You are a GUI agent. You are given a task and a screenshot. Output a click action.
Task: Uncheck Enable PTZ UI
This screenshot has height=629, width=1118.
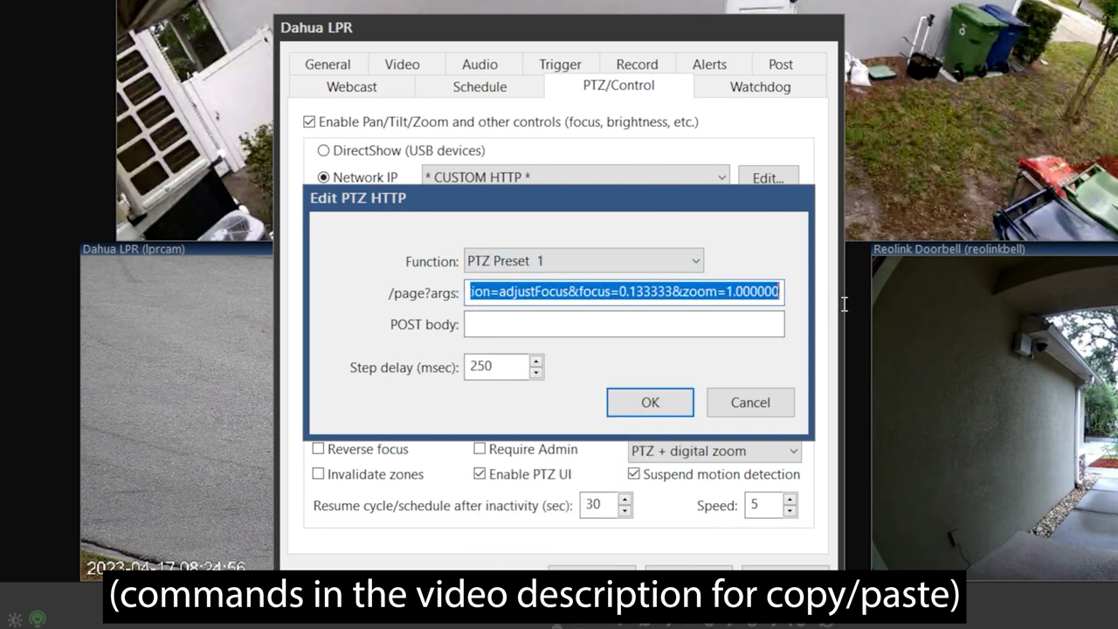(x=480, y=474)
